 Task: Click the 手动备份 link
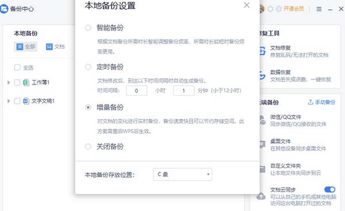[321, 102]
